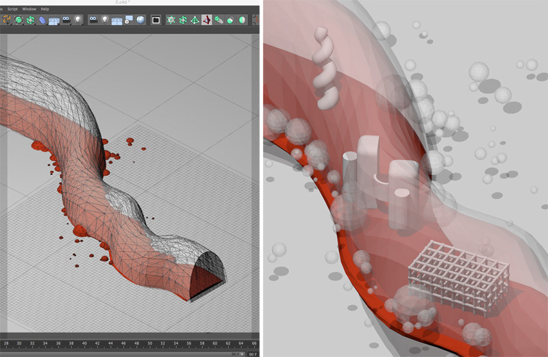Click the 90 F end frame field
Image resolution: width=548 pixels, height=357 pixels.
pos(253,354)
